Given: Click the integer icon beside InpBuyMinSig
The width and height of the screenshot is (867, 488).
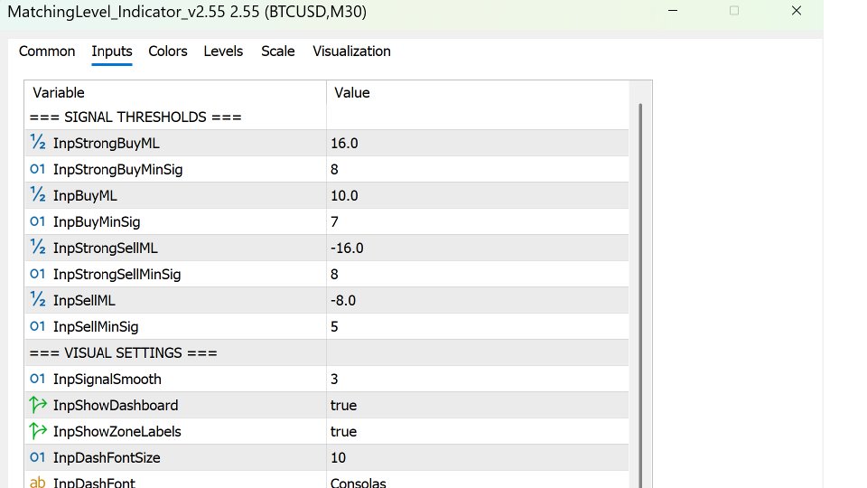Looking at the screenshot, I should point(38,221).
